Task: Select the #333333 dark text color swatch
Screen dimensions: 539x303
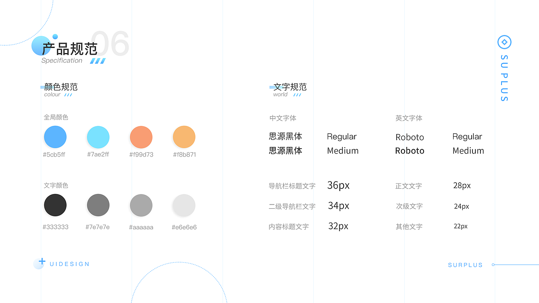Action: [55, 205]
